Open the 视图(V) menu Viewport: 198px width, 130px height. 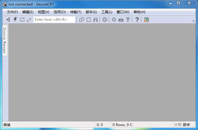[x=44, y=12]
